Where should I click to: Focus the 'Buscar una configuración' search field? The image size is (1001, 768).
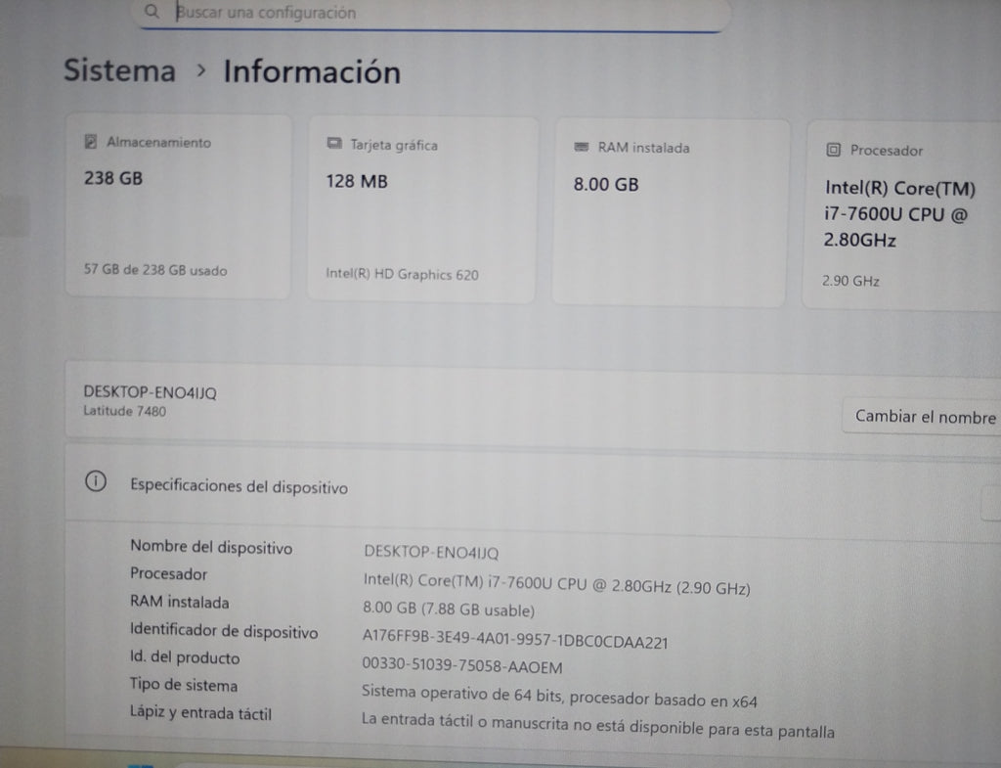(x=431, y=14)
